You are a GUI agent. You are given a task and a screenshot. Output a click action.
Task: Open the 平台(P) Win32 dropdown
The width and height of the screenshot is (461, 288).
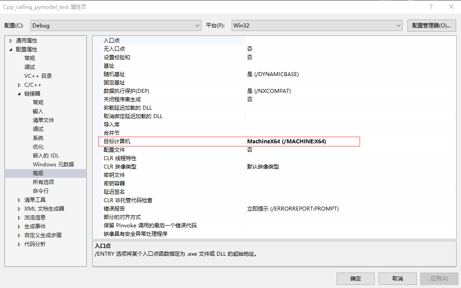coord(317,26)
